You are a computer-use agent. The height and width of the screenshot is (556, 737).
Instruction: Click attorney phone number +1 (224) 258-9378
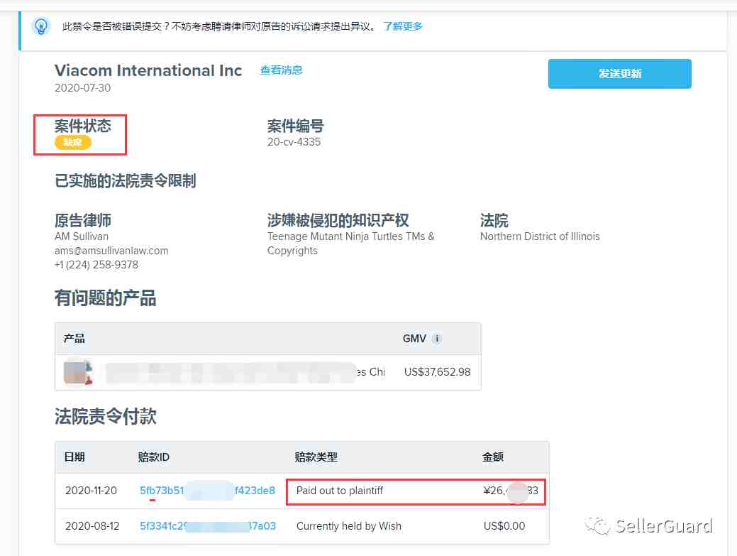coord(96,265)
